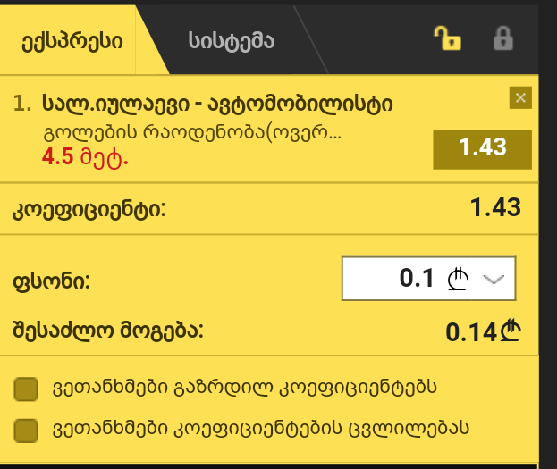Open the სისტემა tab
The height and width of the screenshot is (469, 557).
point(232,41)
